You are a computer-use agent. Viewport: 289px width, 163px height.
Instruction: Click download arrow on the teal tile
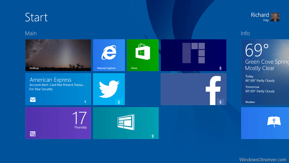click(x=153, y=136)
